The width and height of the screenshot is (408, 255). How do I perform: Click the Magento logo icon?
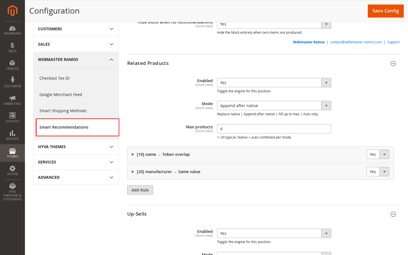pyautogui.click(x=12, y=11)
